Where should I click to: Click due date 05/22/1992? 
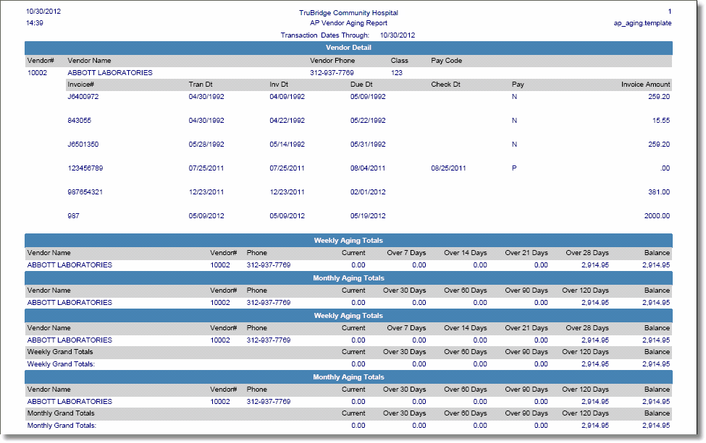tap(368, 121)
